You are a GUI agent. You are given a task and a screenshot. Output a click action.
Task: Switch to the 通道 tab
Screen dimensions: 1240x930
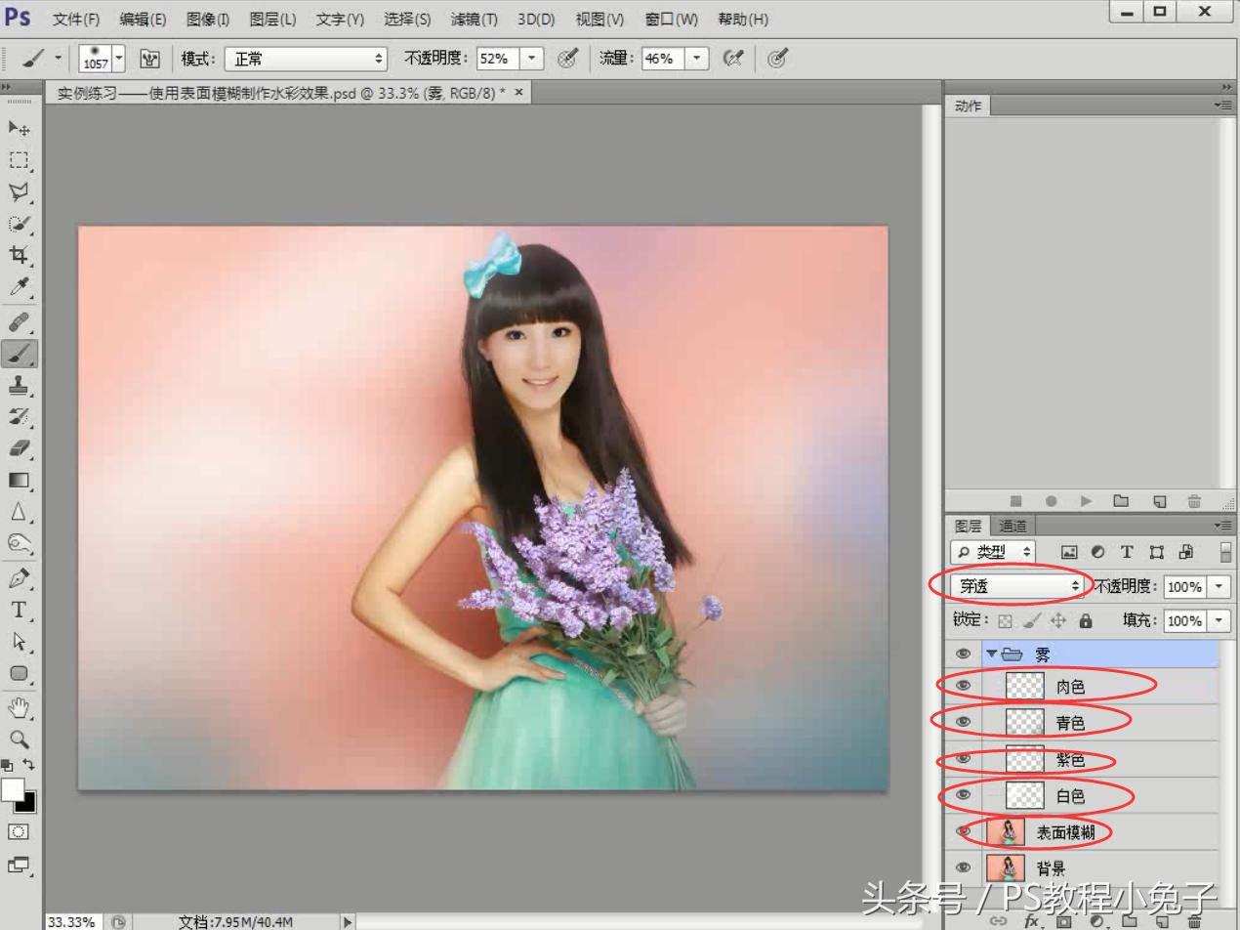point(1013,527)
